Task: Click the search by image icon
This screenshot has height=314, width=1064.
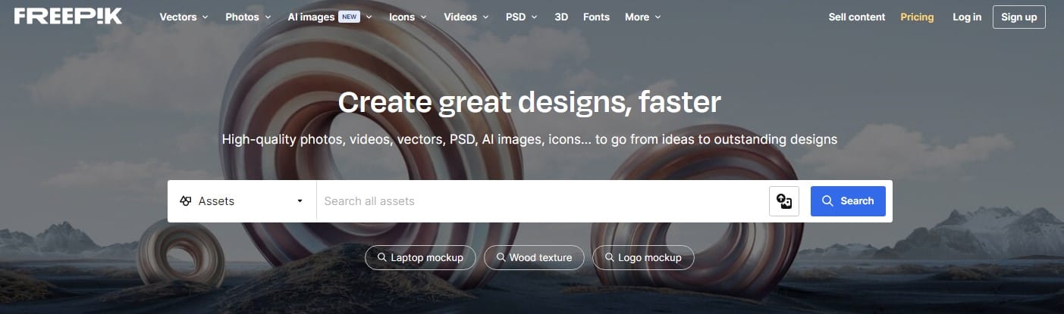Action: 784,201
